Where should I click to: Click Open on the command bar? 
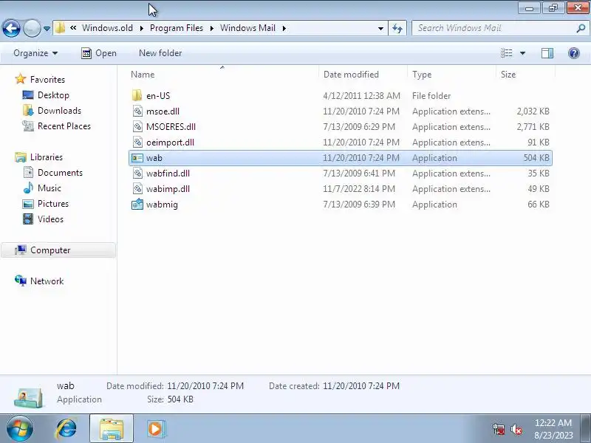(99, 53)
